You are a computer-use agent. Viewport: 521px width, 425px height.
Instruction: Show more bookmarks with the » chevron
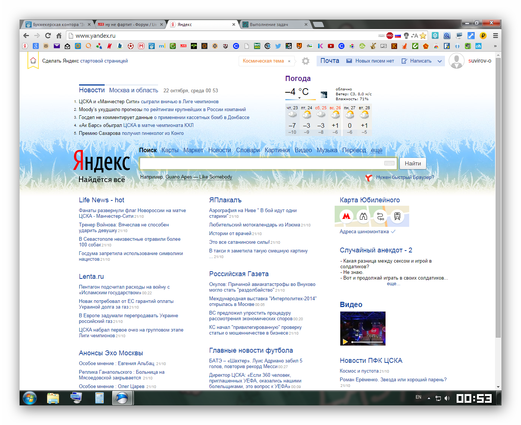tap(495, 46)
